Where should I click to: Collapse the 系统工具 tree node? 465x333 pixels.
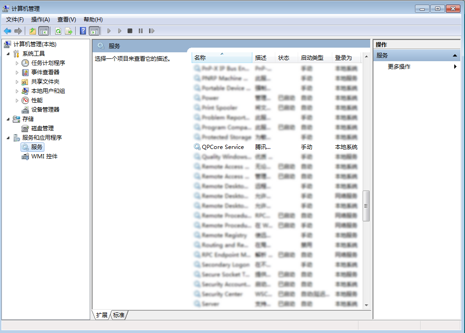8,54
